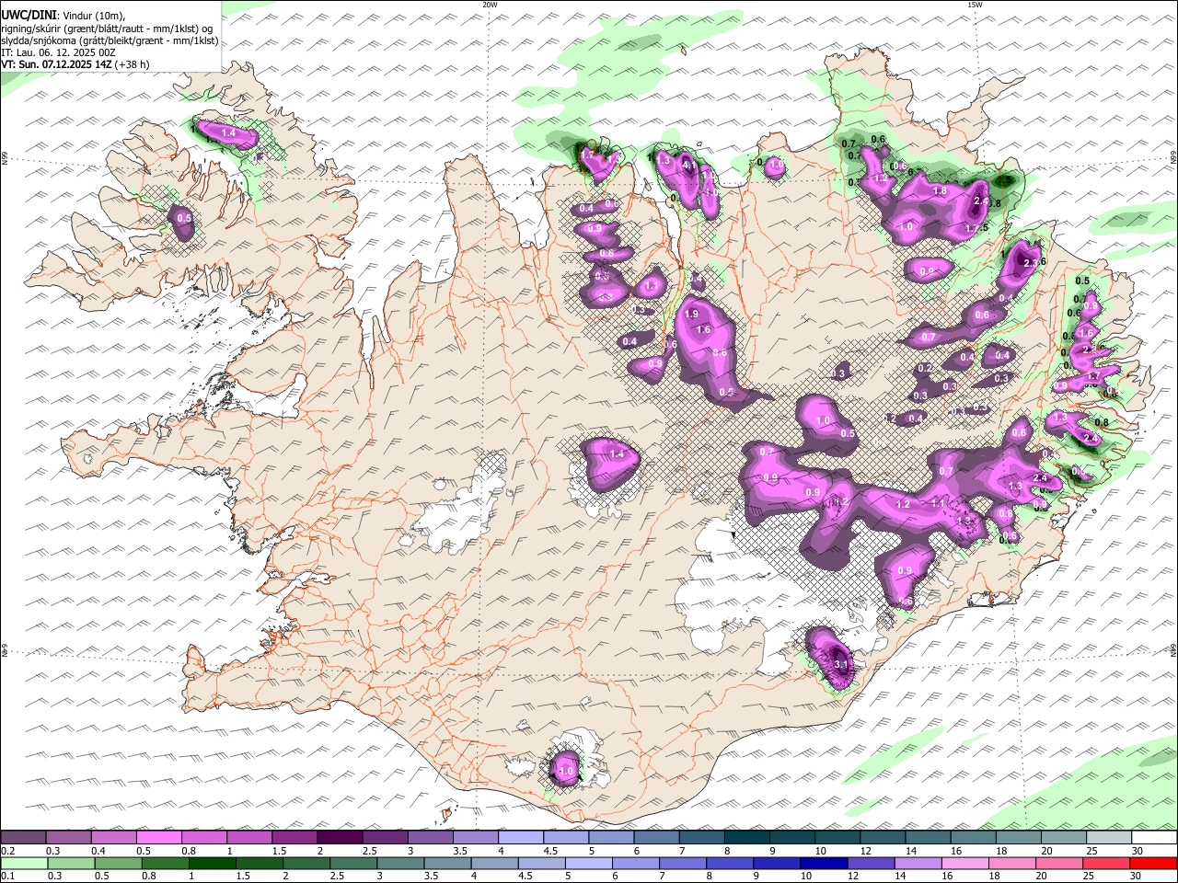Pick the light violet 14–16 rain swatch
Screen dimensions: 1178x883
(918, 863)
